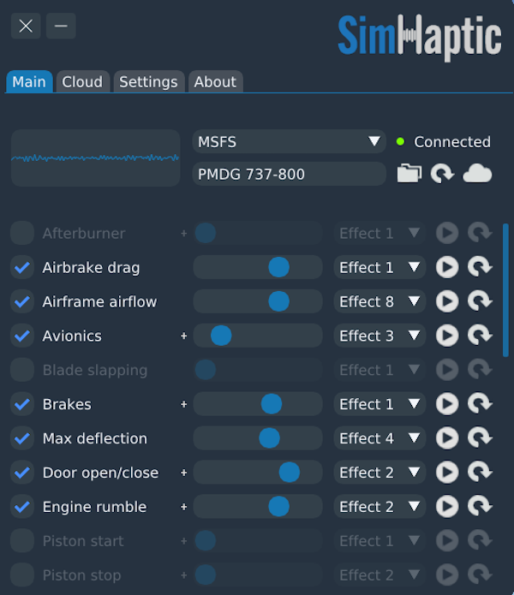Viewport: 514px width, 595px height.
Task: Toggle Max deflection checkbox
Action: [22, 437]
